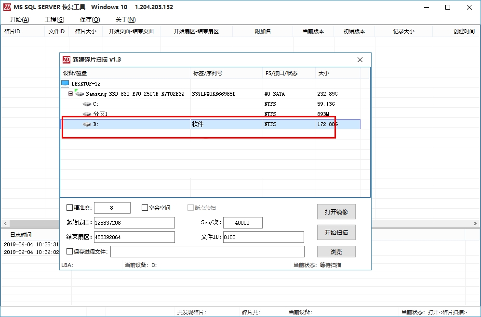
Task: Click horizontal scrollbar right arrow
Action: click(x=475, y=223)
